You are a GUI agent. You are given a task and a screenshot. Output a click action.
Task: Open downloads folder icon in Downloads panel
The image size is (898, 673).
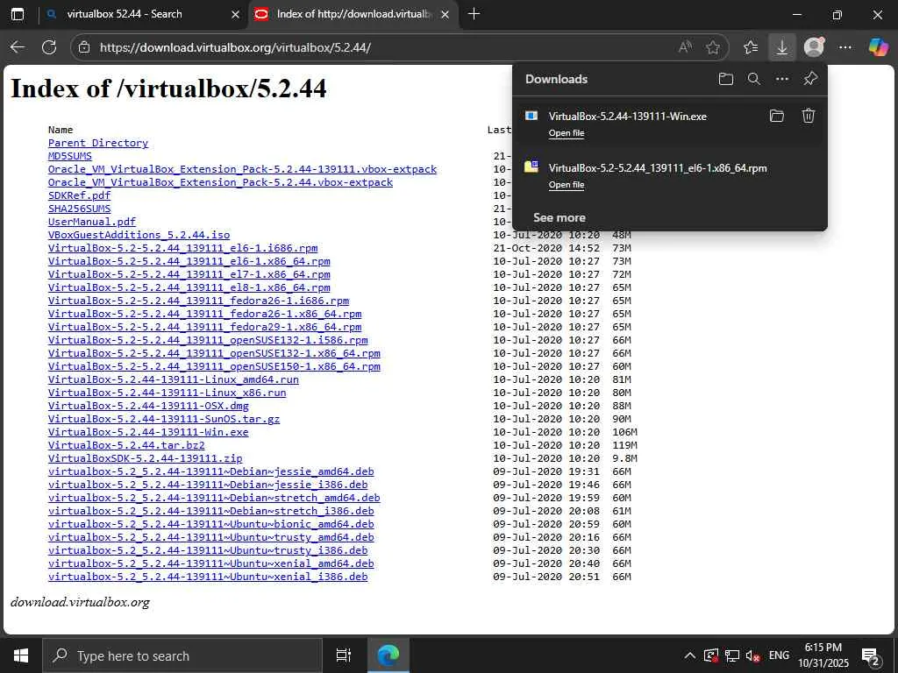[725, 79]
